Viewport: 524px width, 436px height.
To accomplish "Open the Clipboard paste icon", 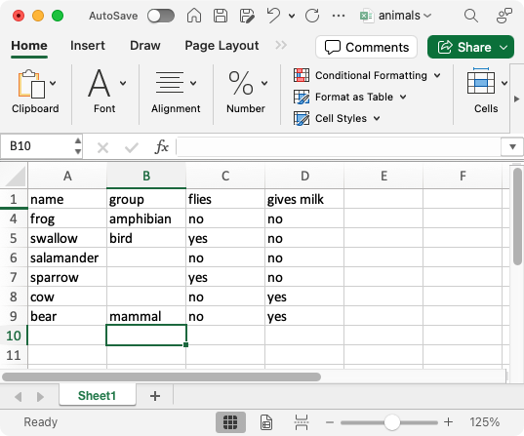I will point(31,84).
